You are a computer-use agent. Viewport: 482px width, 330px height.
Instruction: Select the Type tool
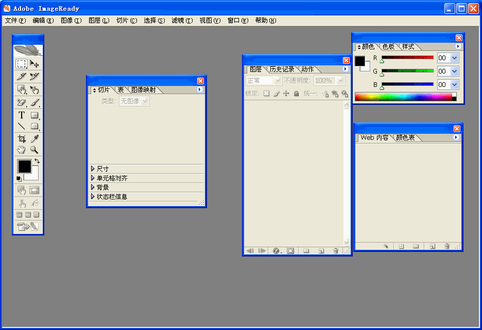22,115
